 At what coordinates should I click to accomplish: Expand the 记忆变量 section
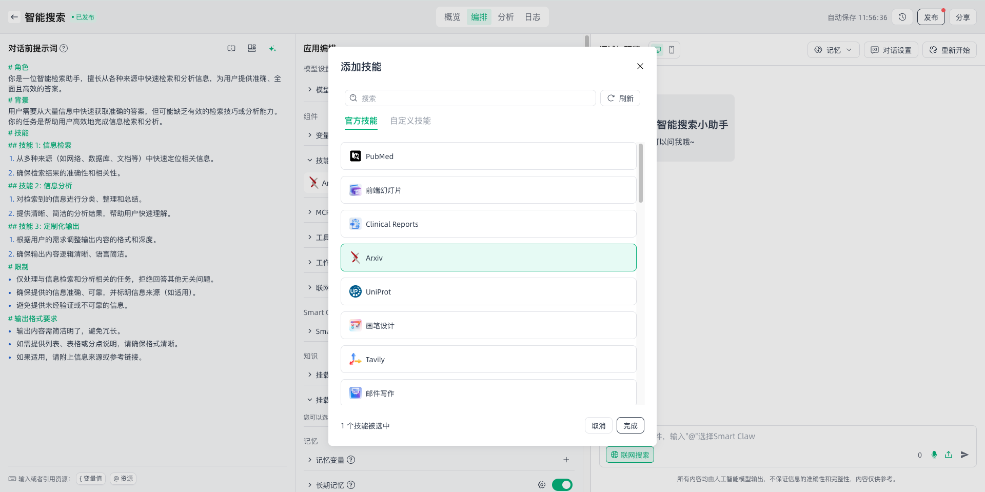[x=310, y=460]
